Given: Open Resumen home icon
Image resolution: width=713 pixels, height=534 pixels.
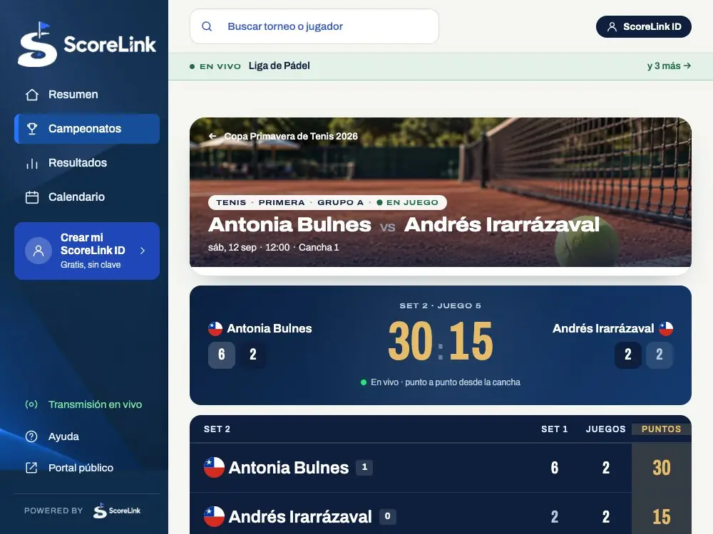Looking at the screenshot, I should coord(32,95).
